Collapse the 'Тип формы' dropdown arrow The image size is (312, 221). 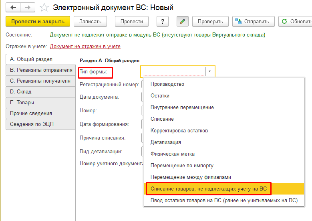(210, 71)
